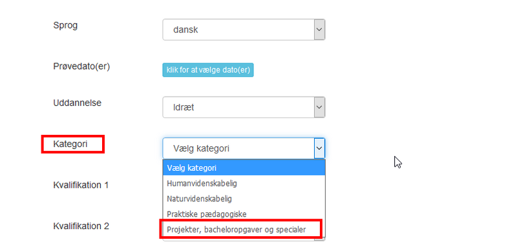Click the Uddannelse field label
The image size is (517, 251).
(77, 103)
